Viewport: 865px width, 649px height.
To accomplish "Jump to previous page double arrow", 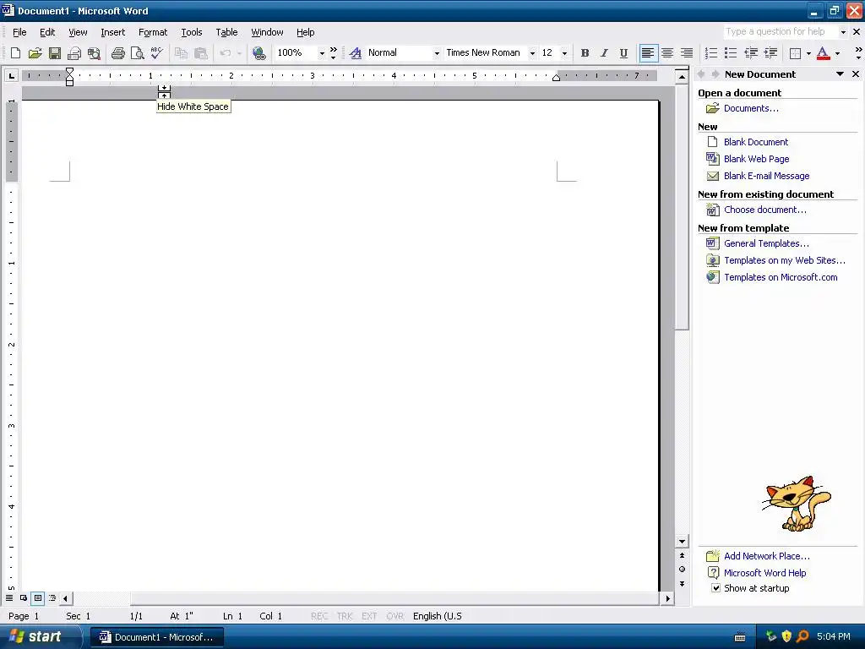I will 682,555.
